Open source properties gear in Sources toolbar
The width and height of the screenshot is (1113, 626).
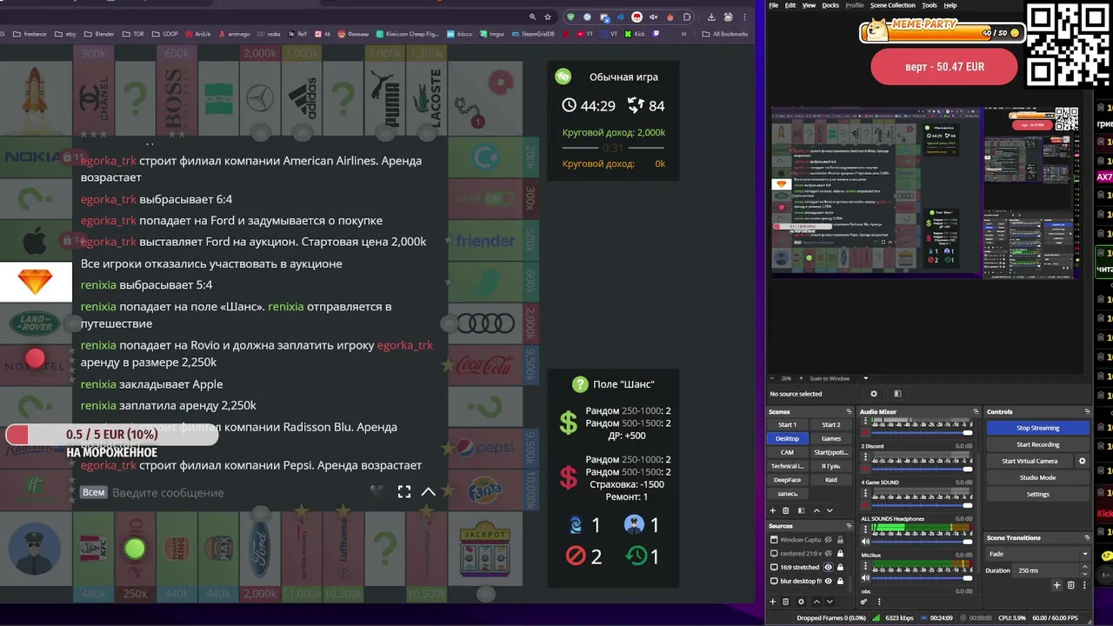pyautogui.click(x=801, y=602)
